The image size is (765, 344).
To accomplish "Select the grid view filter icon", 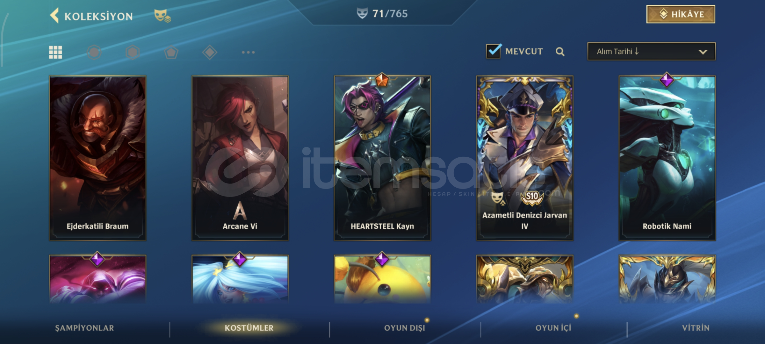I will (55, 52).
